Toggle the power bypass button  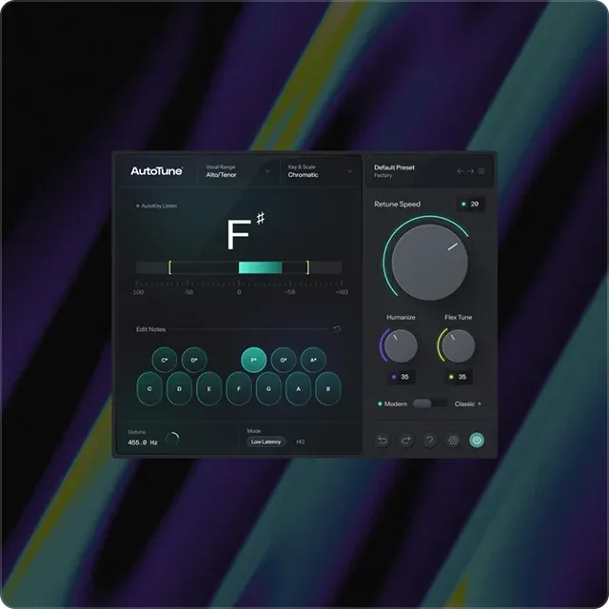click(x=477, y=441)
